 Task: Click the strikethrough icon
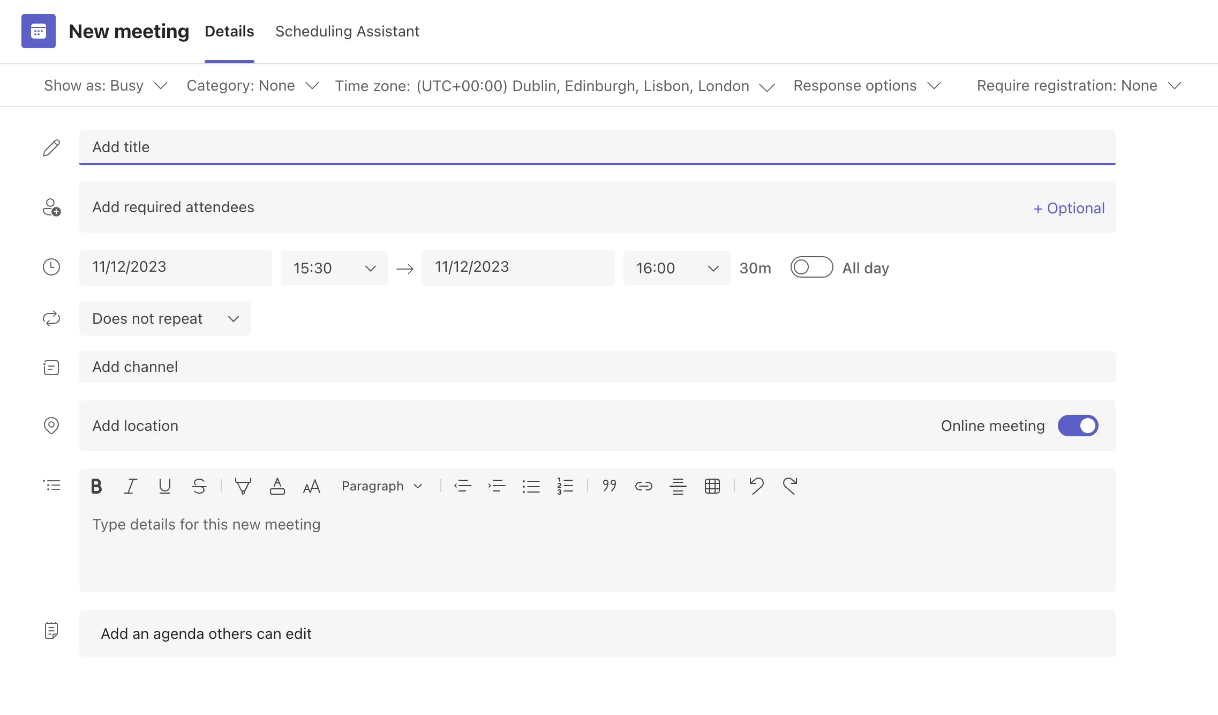click(199, 486)
